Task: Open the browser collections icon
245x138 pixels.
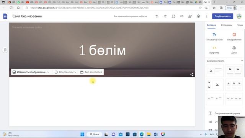Action: click(x=221, y=8)
